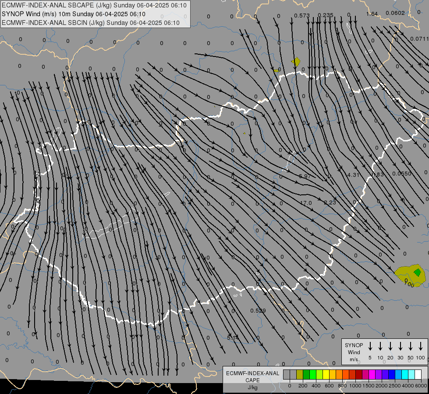Click the 0.235 value on the map

pos(326,15)
